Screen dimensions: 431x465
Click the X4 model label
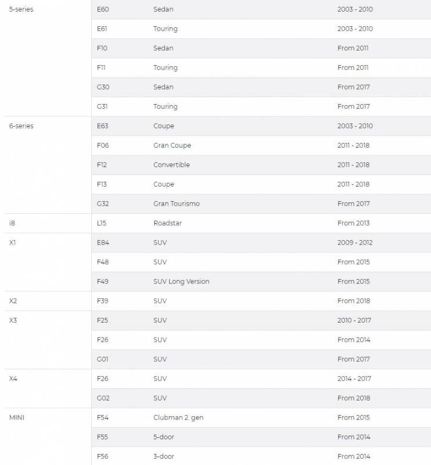click(13, 379)
